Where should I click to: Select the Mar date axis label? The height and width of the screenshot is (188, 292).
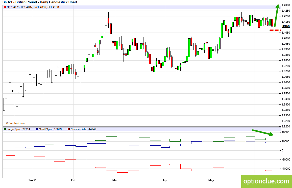pos(115,180)
